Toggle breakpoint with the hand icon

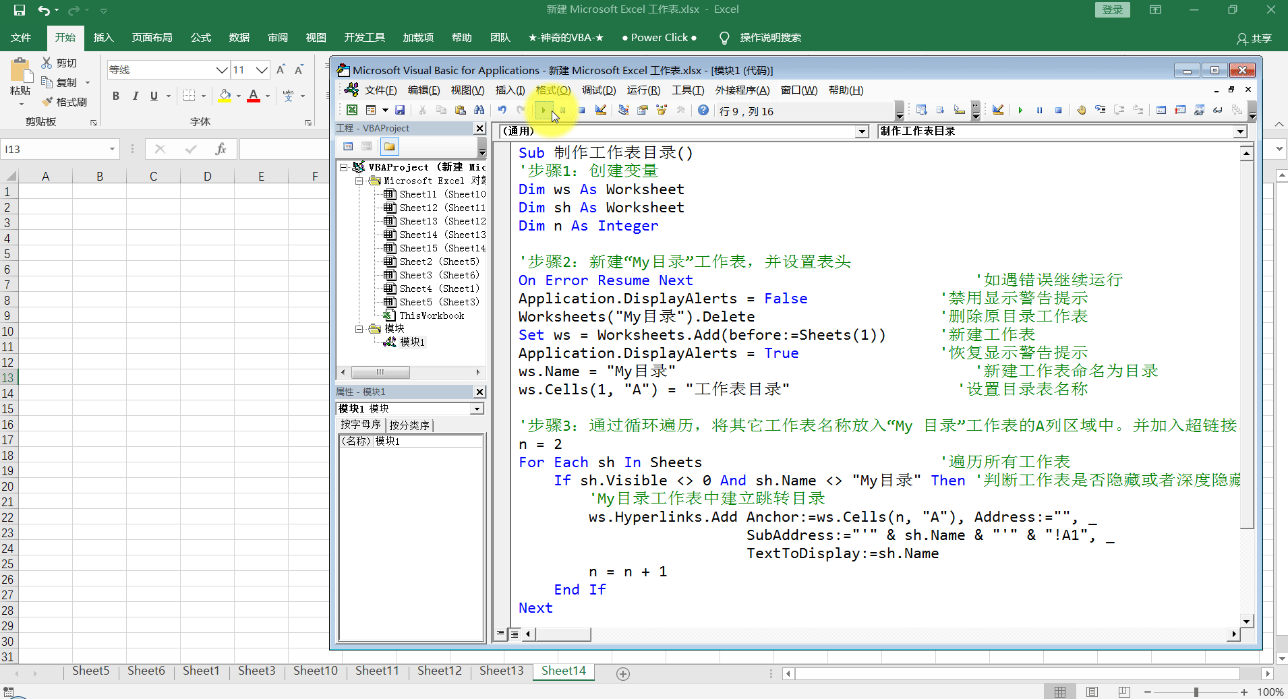point(1081,110)
